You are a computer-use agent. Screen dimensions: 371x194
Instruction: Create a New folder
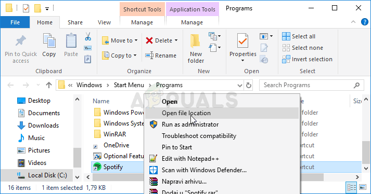196,49
